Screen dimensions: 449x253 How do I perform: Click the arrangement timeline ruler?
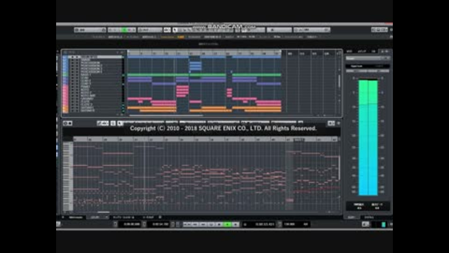point(204,53)
